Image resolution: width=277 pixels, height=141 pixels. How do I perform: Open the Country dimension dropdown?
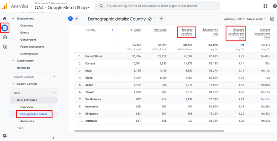[92, 30]
